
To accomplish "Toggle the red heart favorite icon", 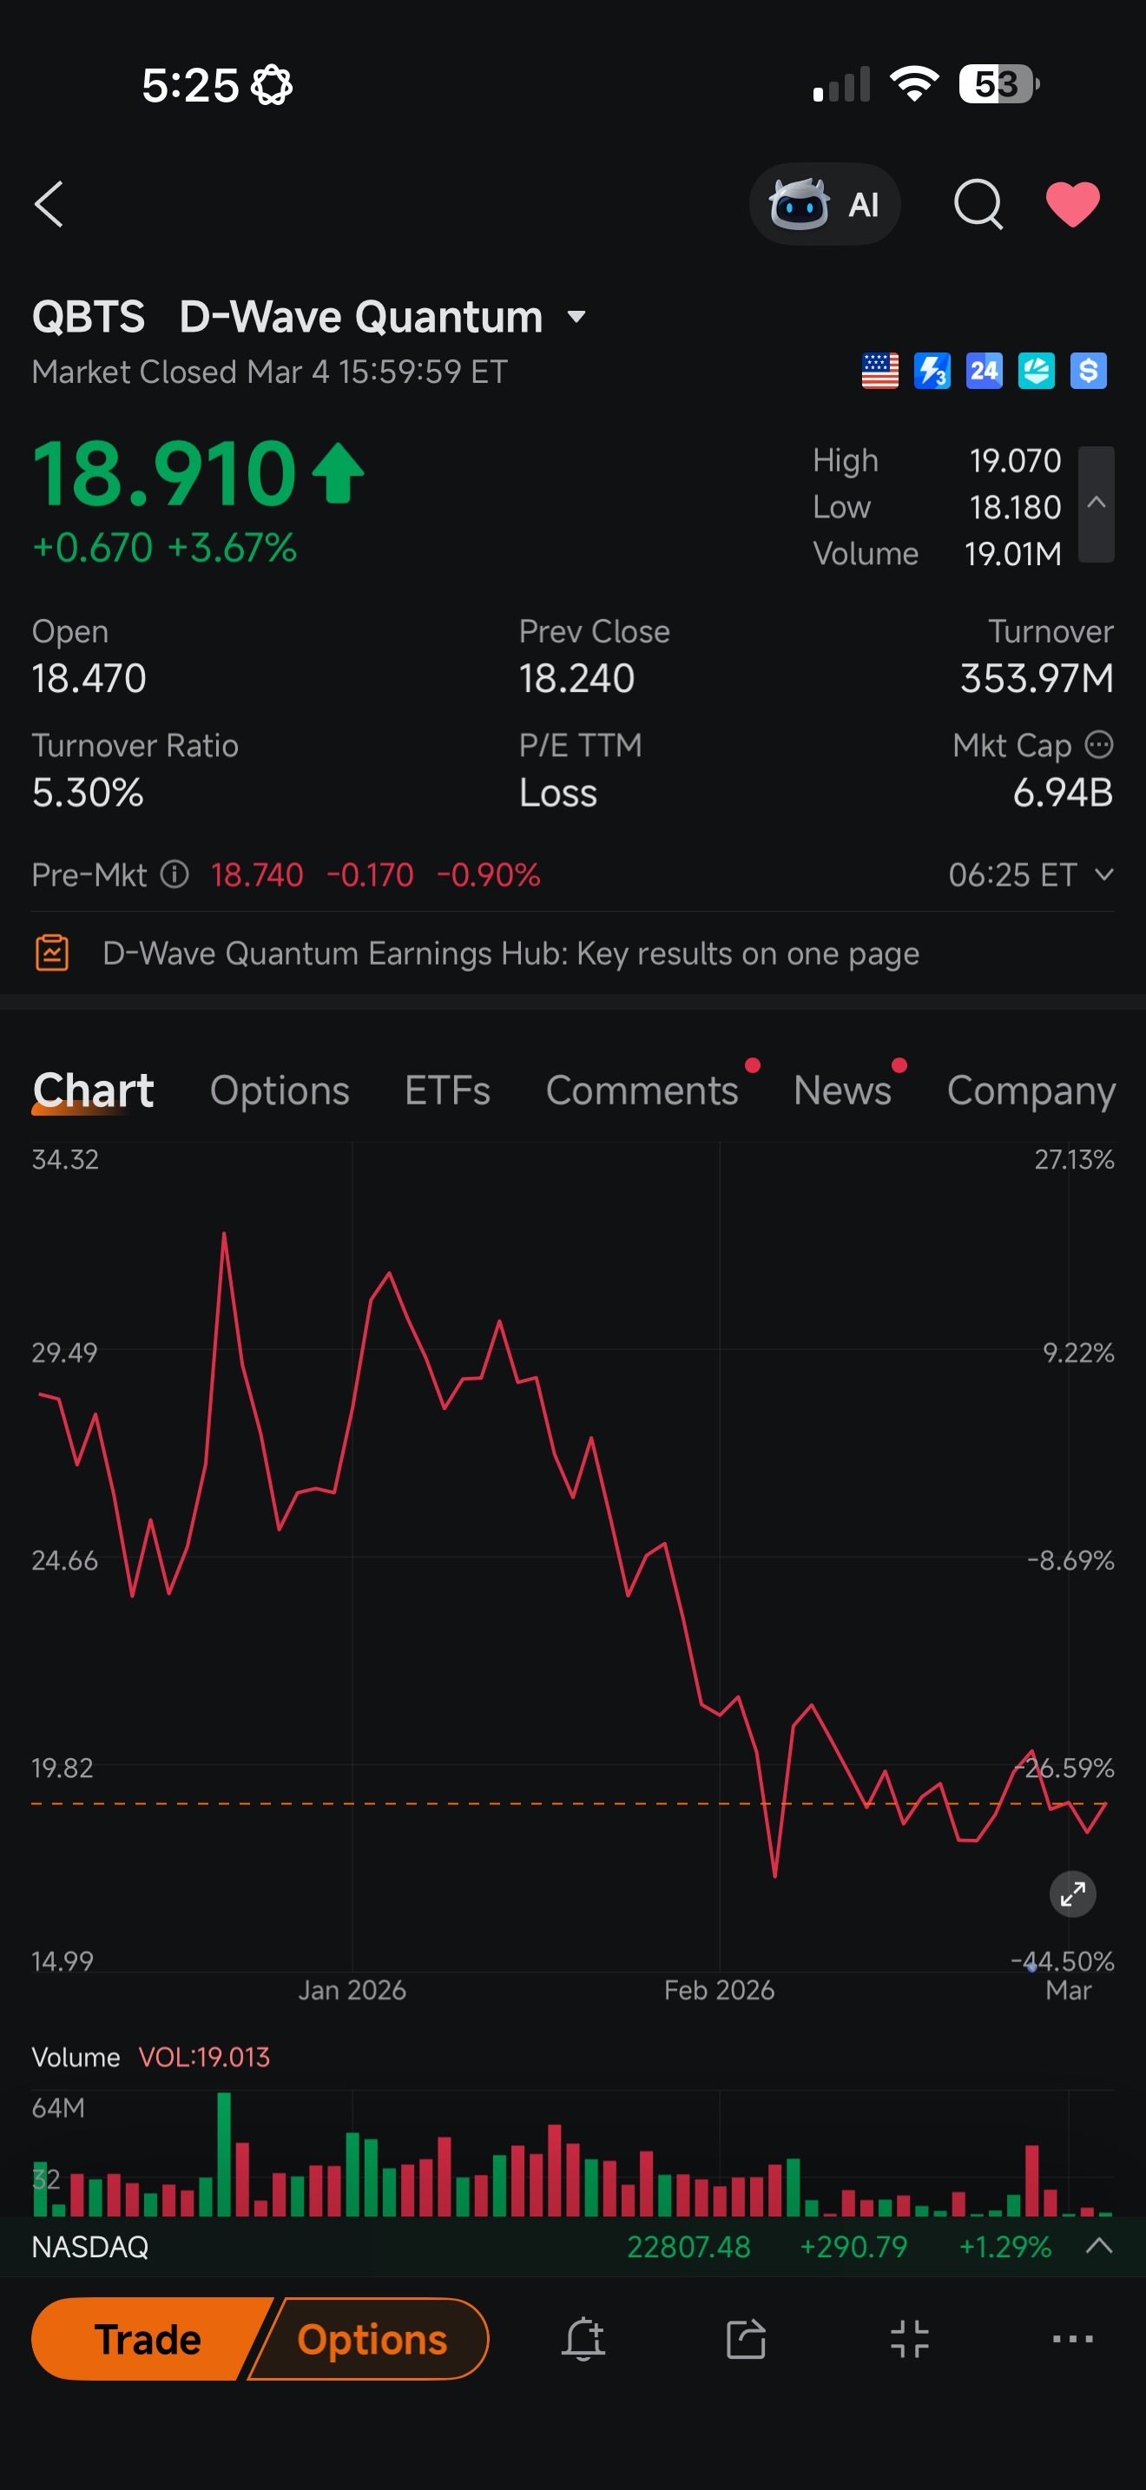I will (x=1072, y=204).
